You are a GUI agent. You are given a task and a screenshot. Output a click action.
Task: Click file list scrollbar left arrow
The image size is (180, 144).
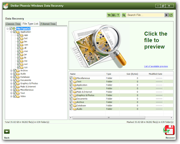tap(71, 118)
